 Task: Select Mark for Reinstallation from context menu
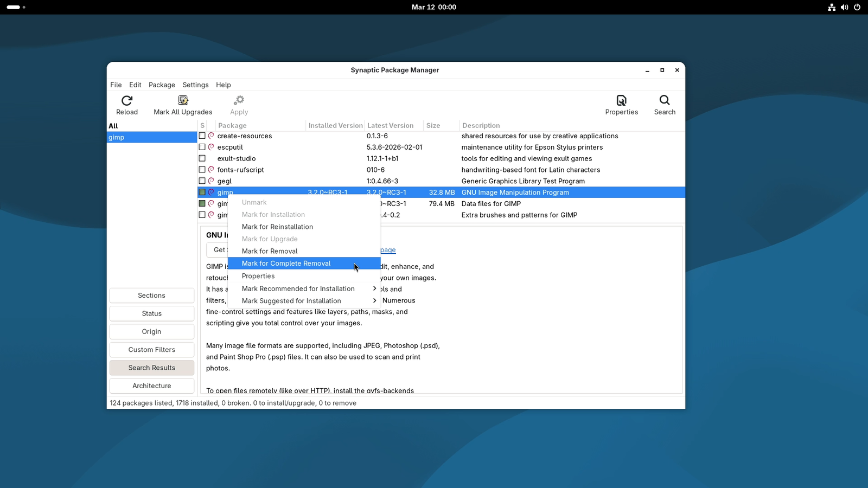pyautogui.click(x=277, y=227)
